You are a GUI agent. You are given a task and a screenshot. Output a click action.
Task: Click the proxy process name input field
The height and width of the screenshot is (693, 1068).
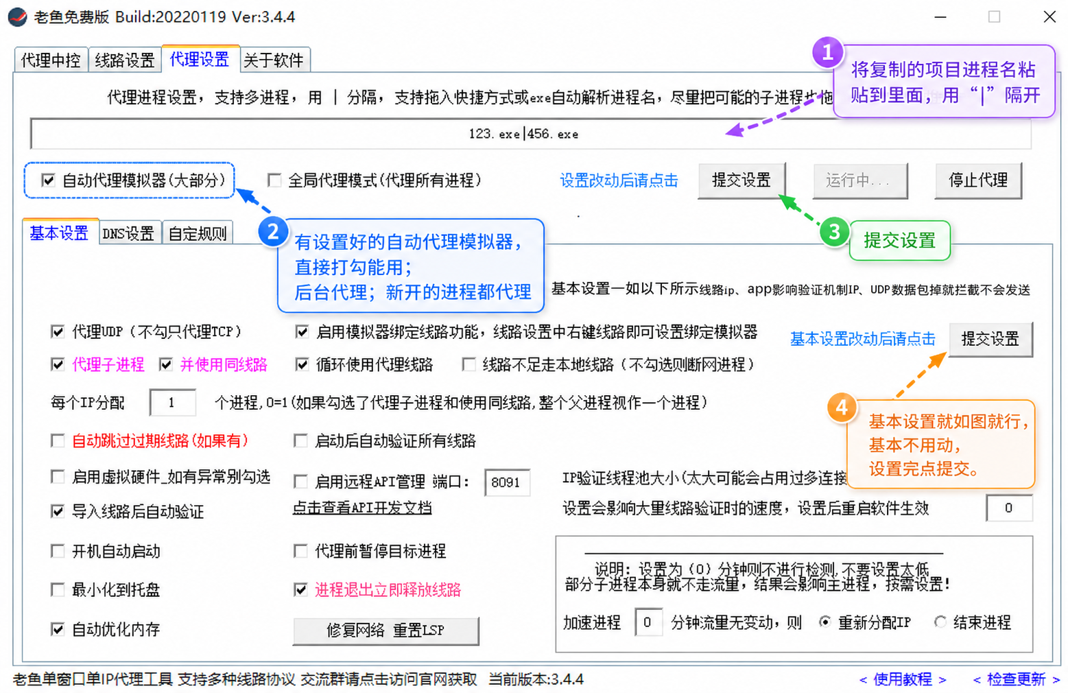(530, 134)
